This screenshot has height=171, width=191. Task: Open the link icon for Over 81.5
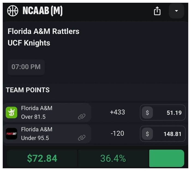pos(82,117)
